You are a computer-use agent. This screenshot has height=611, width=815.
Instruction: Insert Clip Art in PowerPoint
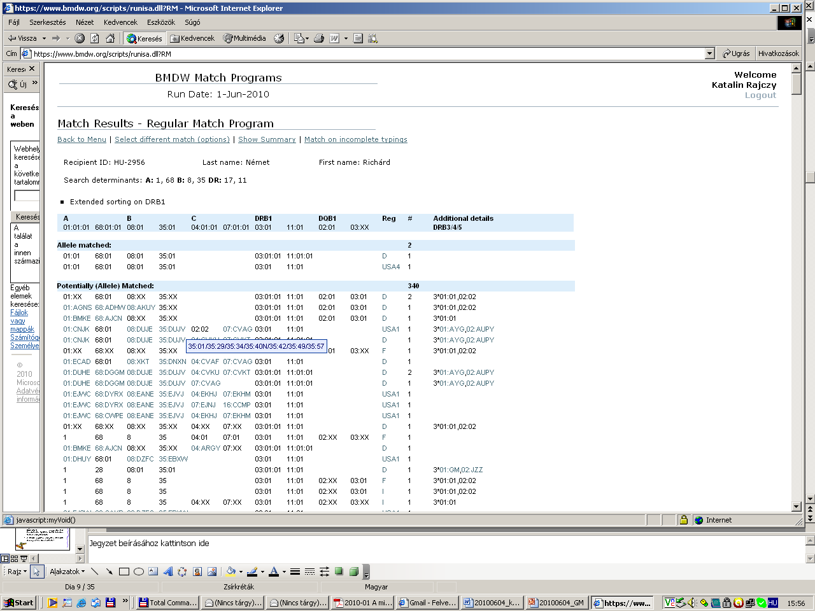point(197,572)
